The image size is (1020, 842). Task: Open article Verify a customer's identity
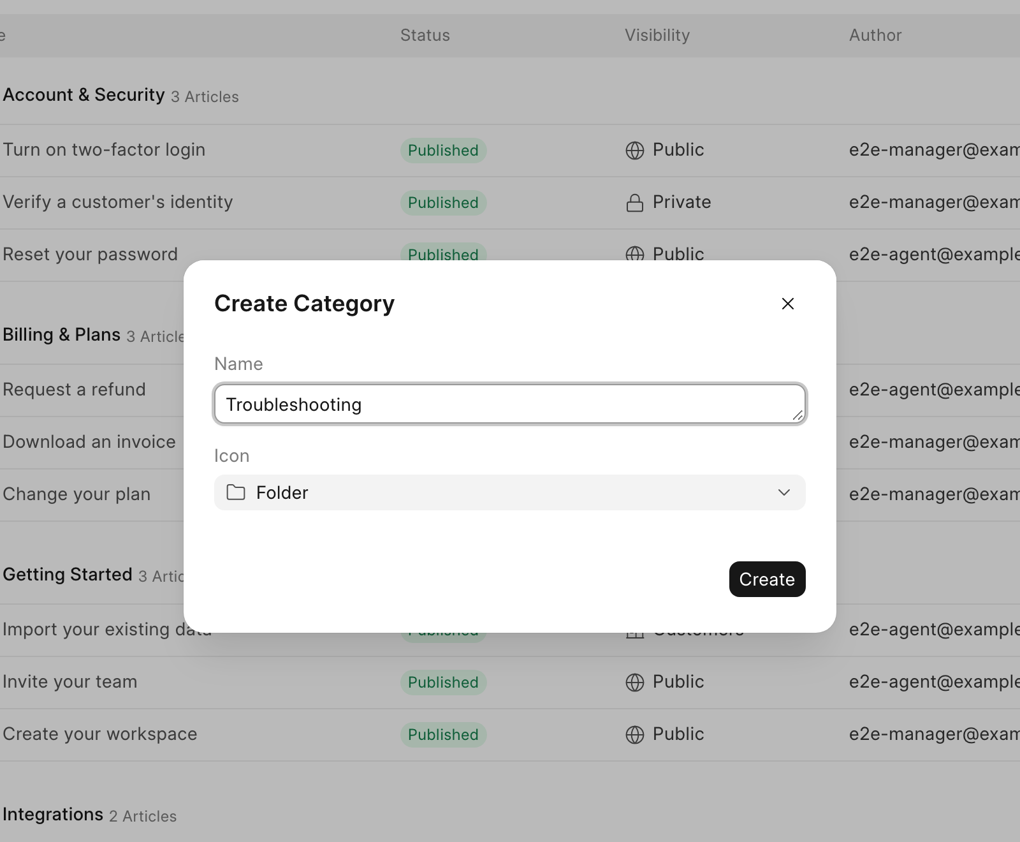[x=118, y=202]
